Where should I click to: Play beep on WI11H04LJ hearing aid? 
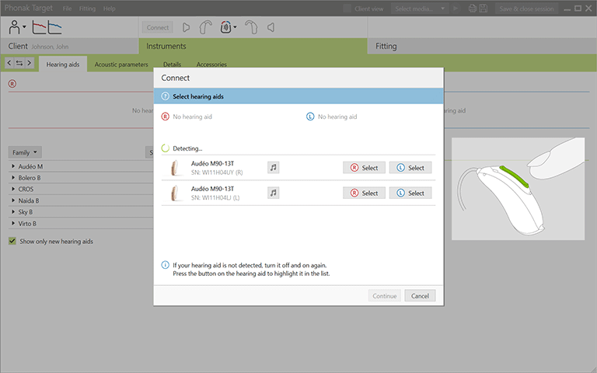click(x=273, y=193)
